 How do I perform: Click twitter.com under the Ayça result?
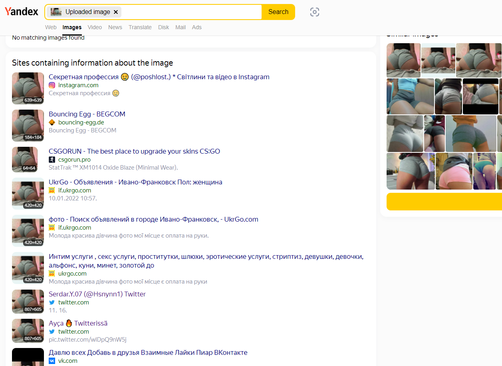click(73, 332)
